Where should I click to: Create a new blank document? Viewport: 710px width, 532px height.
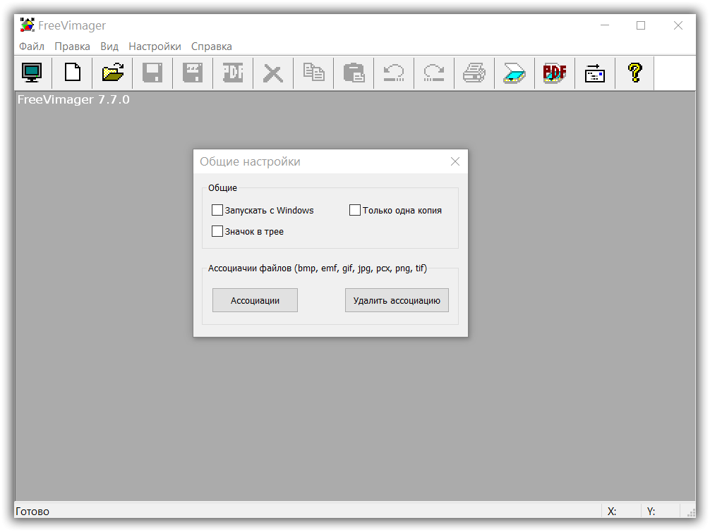(72, 73)
